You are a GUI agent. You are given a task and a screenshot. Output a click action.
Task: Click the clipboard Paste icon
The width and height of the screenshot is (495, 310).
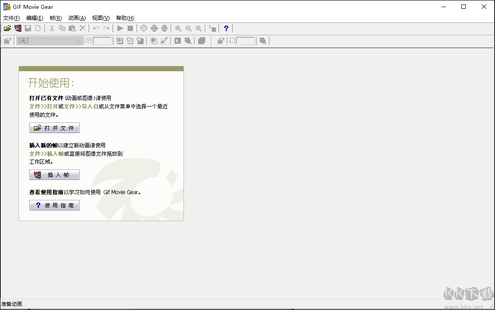point(72,28)
